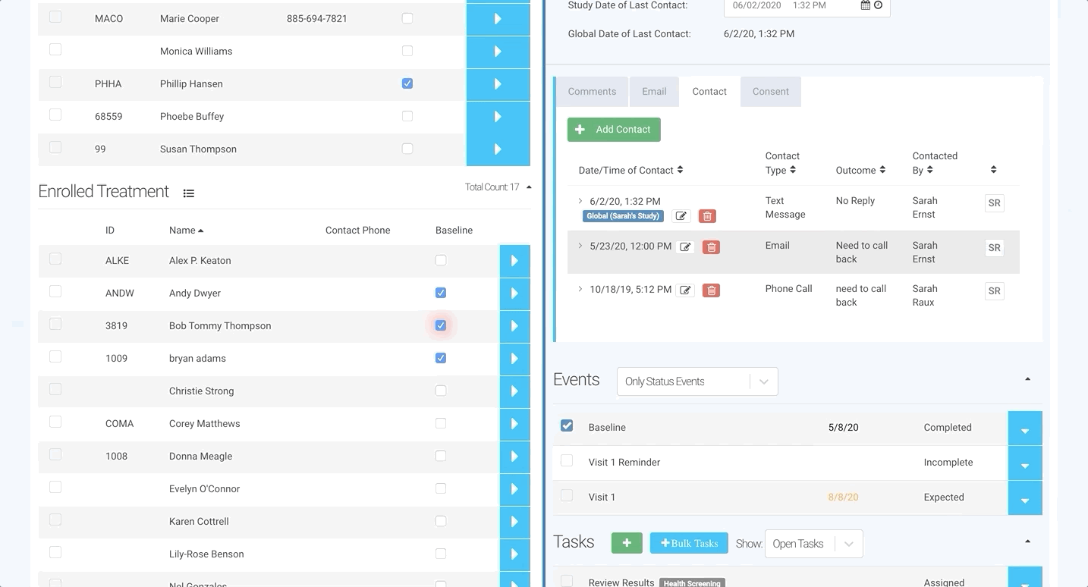Expand the 5/23/20 contact row chevron
The height and width of the screenshot is (587, 1088).
[580, 246]
